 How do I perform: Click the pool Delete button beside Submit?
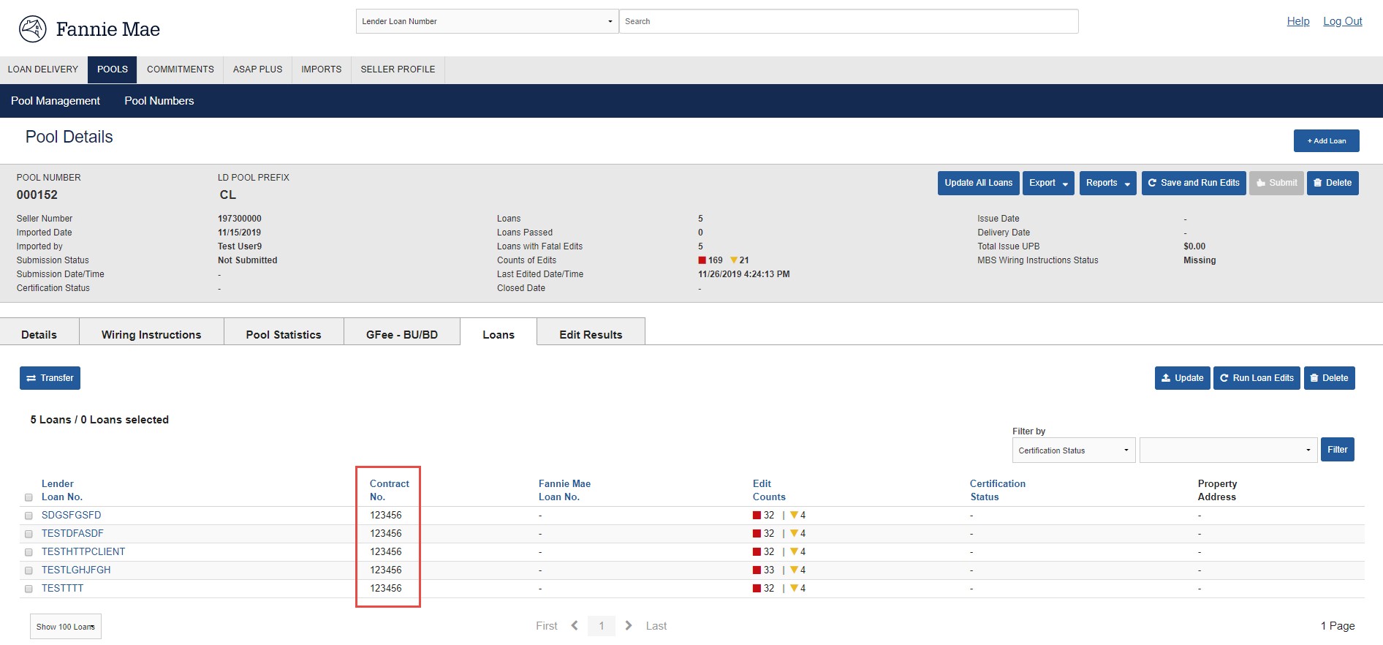1333,183
